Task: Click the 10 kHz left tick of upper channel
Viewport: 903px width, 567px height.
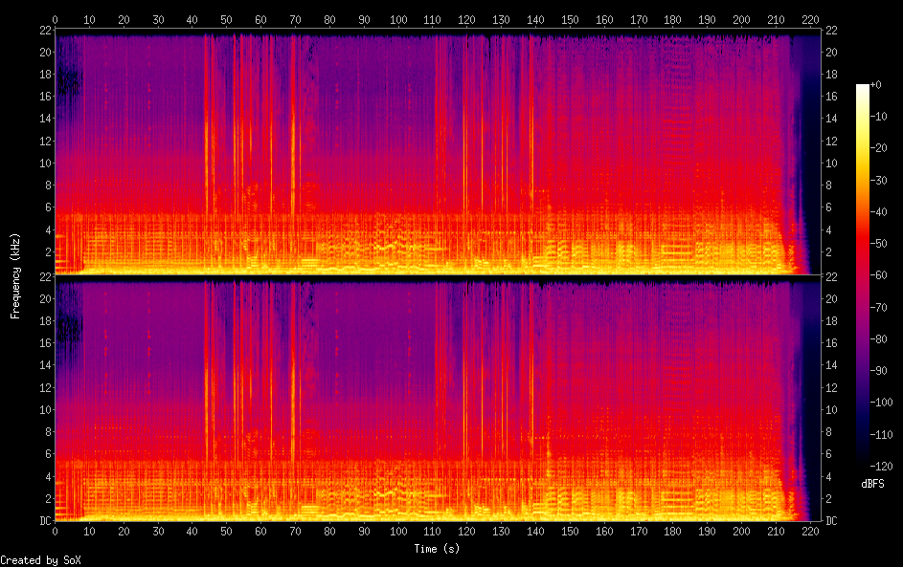Action: click(43, 163)
